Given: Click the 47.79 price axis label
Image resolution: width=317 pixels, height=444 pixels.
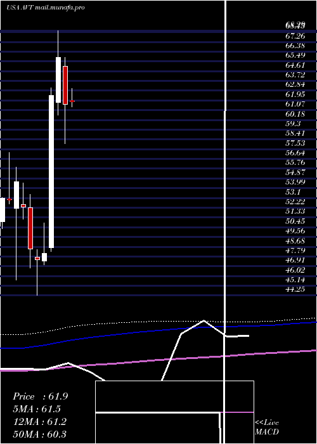Looking at the screenshot, I should coord(295,250).
